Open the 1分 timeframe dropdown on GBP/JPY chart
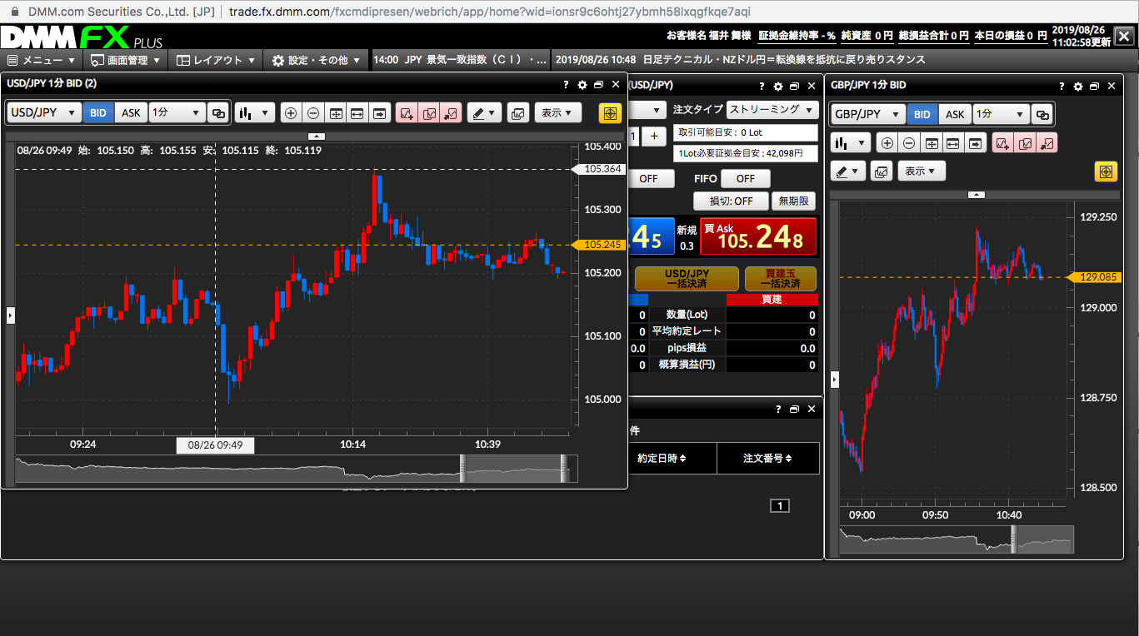Image resolution: width=1139 pixels, height=636 pixels. [1000, 115]
